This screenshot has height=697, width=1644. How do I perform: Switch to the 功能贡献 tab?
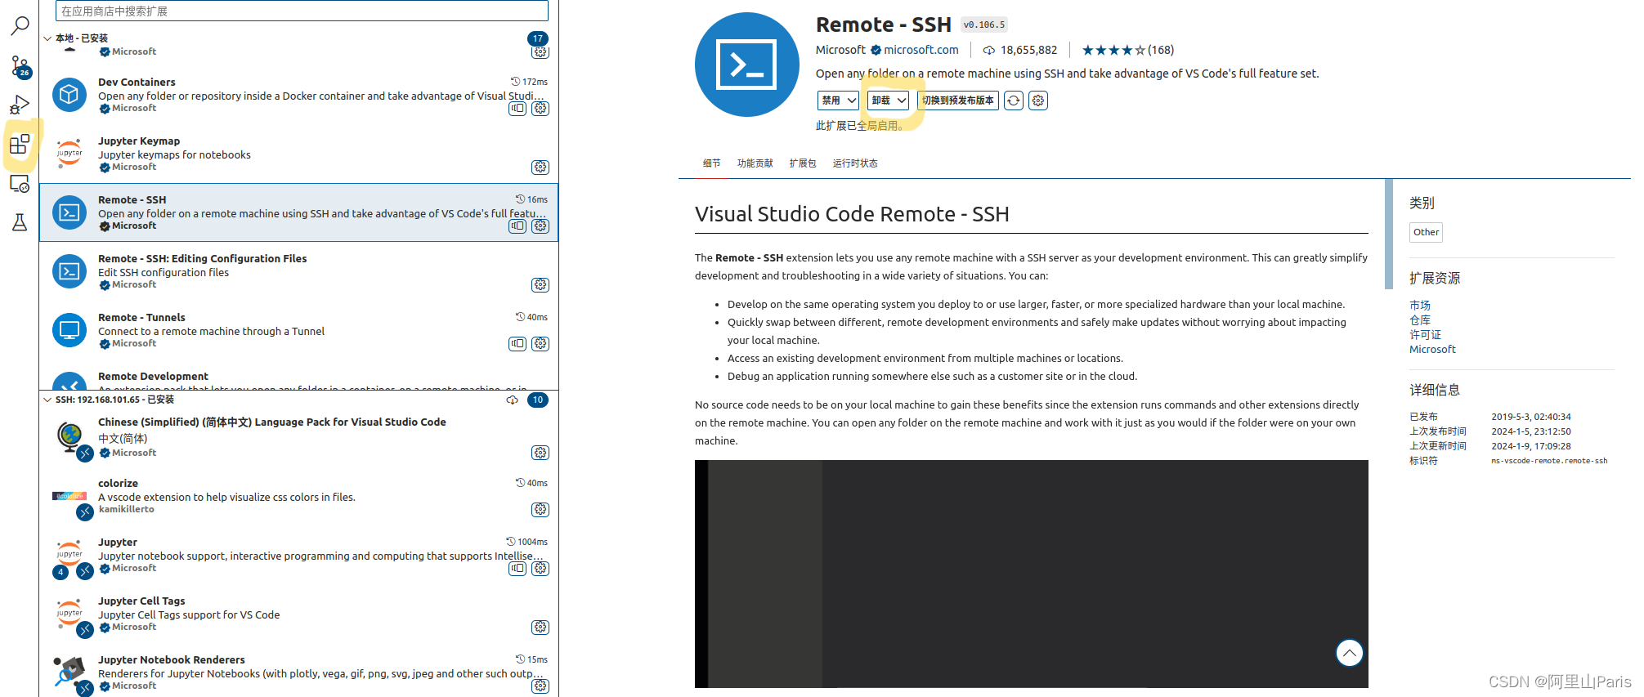tap(755, 163)
